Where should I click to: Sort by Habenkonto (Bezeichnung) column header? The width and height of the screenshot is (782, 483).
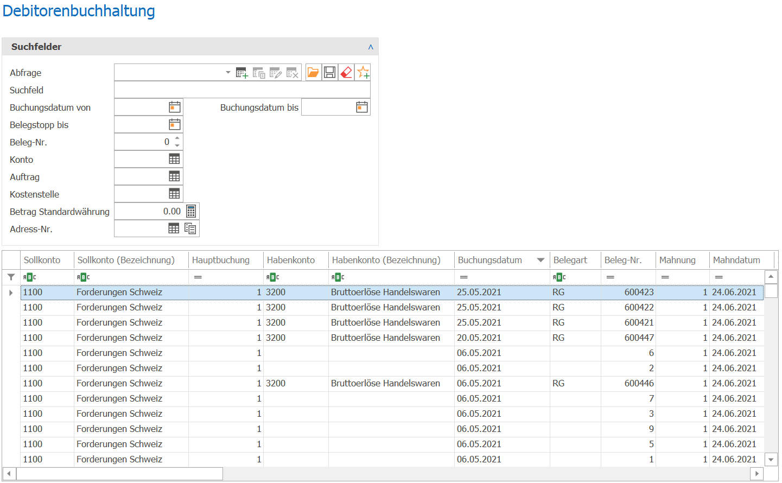(x=391, y=260)
